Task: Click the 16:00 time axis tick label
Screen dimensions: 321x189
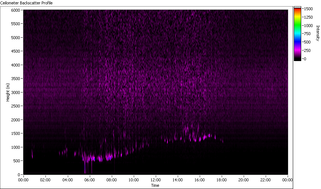Action: 199,180
